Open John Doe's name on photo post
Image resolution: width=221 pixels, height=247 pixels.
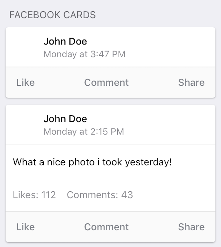tap(65, 119)
